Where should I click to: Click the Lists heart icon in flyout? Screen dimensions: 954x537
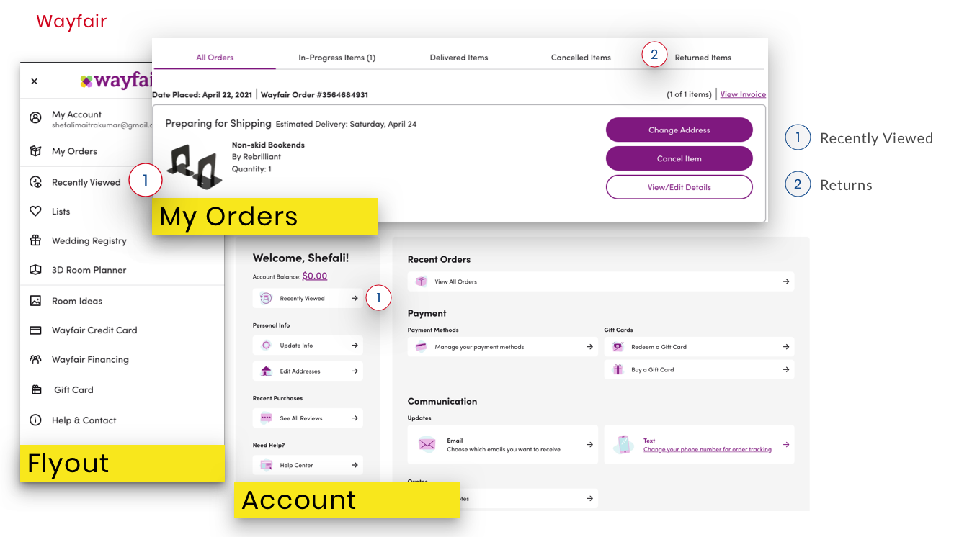(x=35, y=211)
